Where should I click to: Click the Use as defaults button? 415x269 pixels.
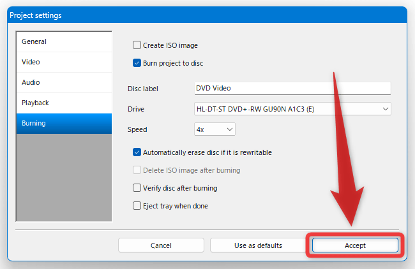(x=258, y=245)
